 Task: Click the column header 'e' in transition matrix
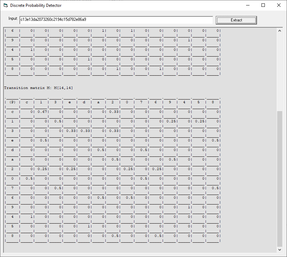pyautogui.click(x=70, y=102)
